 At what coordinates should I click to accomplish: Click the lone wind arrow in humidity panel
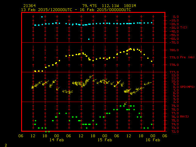point(126,103)
